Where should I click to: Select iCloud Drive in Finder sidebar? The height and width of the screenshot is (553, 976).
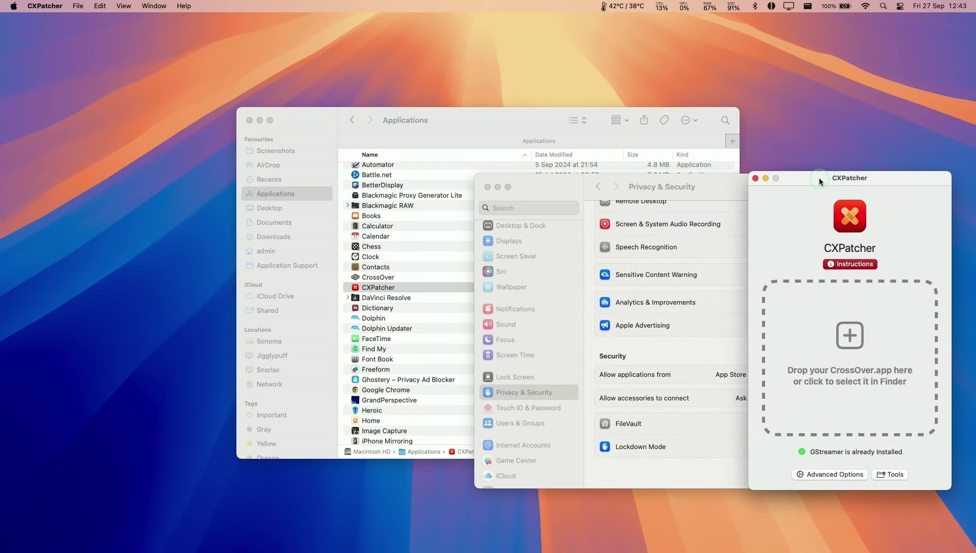(x=287, y=296)
